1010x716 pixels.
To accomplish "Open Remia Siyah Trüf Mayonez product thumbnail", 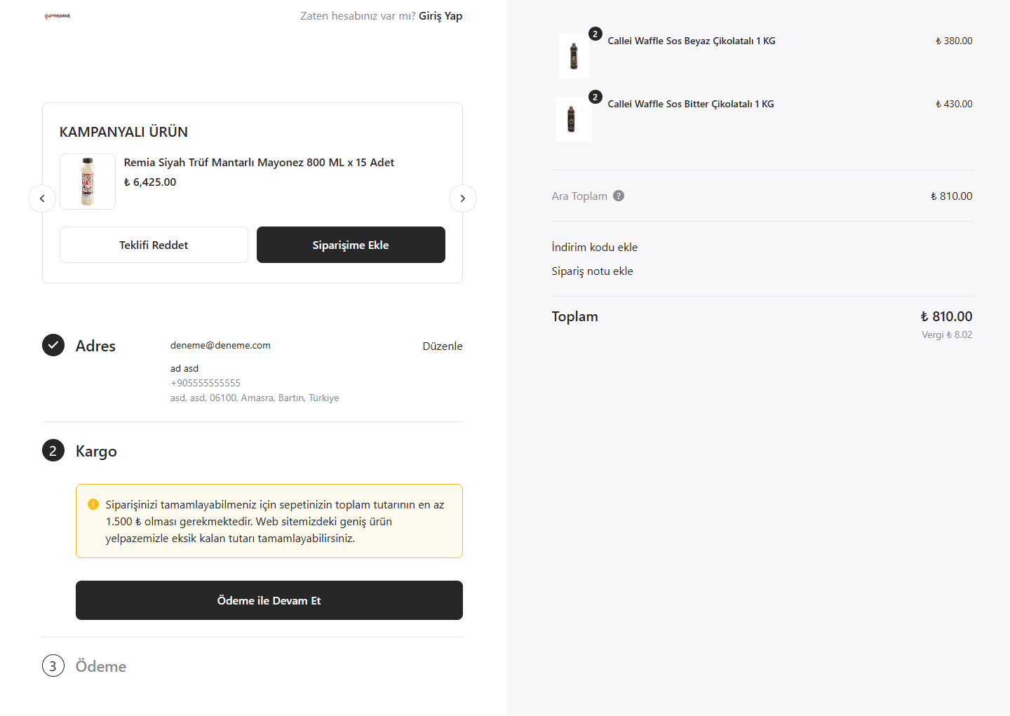I will [88, 182].
